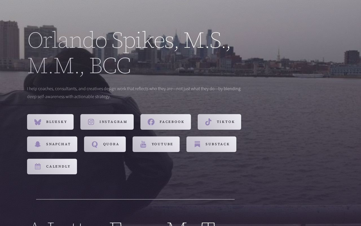Open the INSTAGRAM button label
The image size is (361, 226).
pos(113,122)
